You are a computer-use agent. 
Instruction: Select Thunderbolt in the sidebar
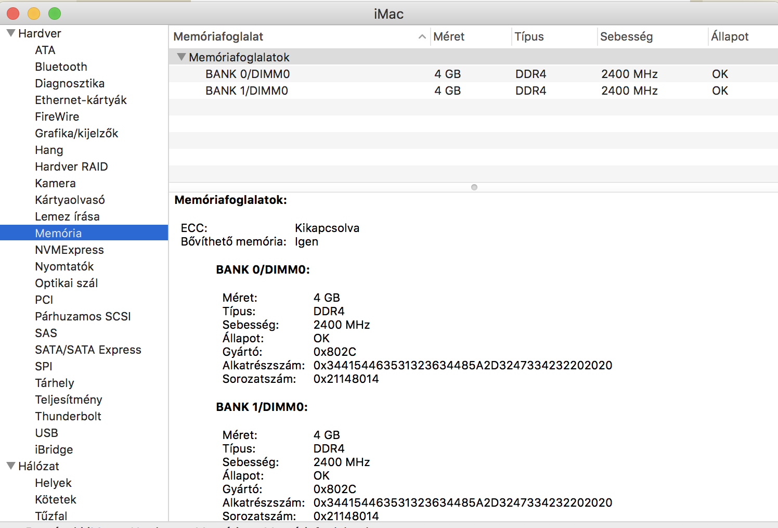68,416
